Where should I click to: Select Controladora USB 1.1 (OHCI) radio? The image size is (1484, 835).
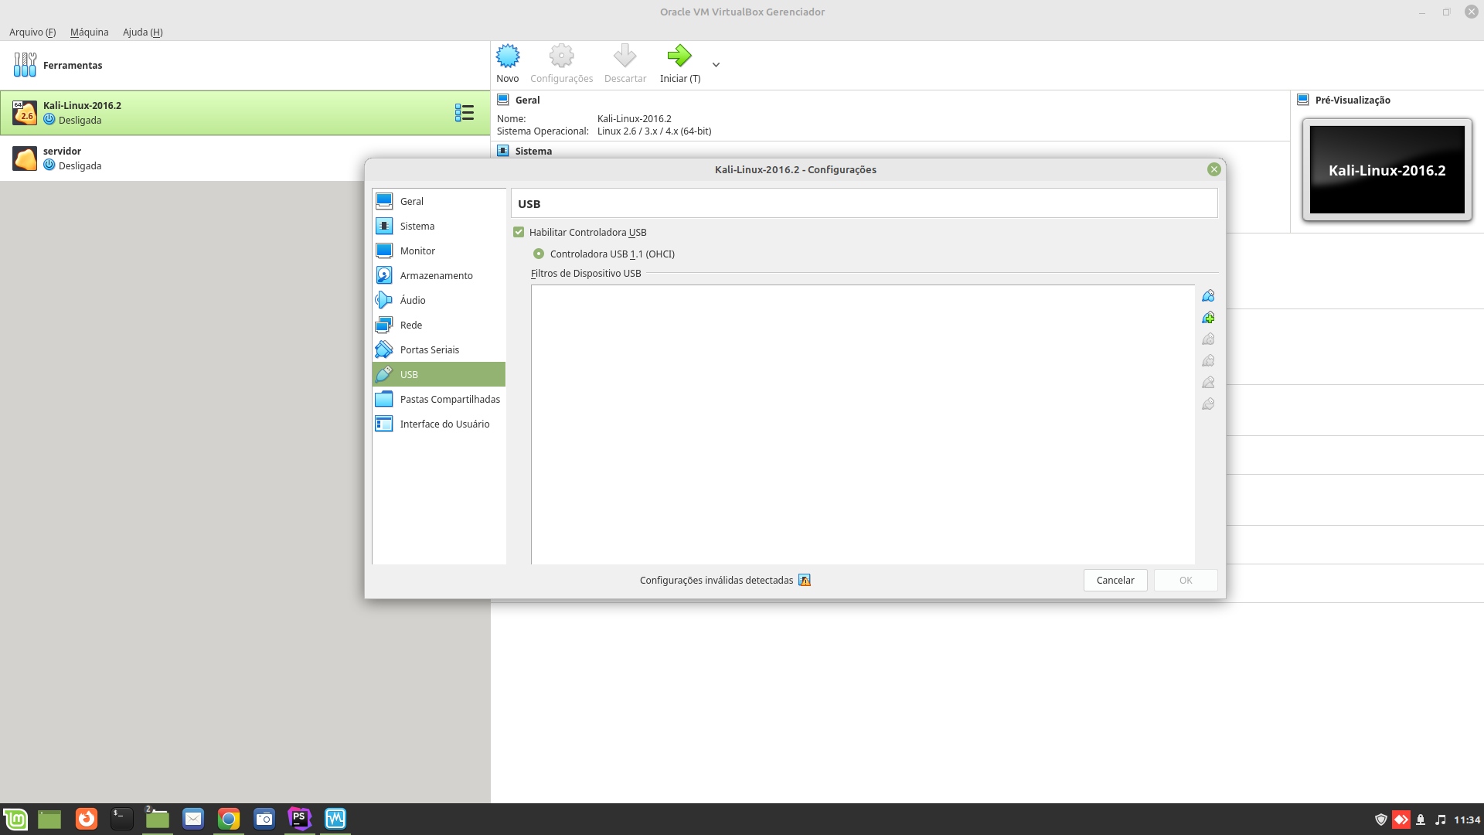tap(539, 254)
